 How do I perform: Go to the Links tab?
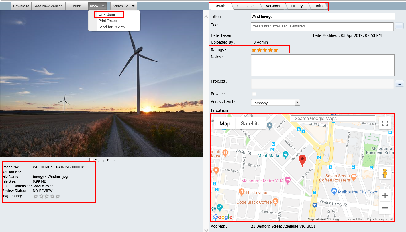click(318, 6)
